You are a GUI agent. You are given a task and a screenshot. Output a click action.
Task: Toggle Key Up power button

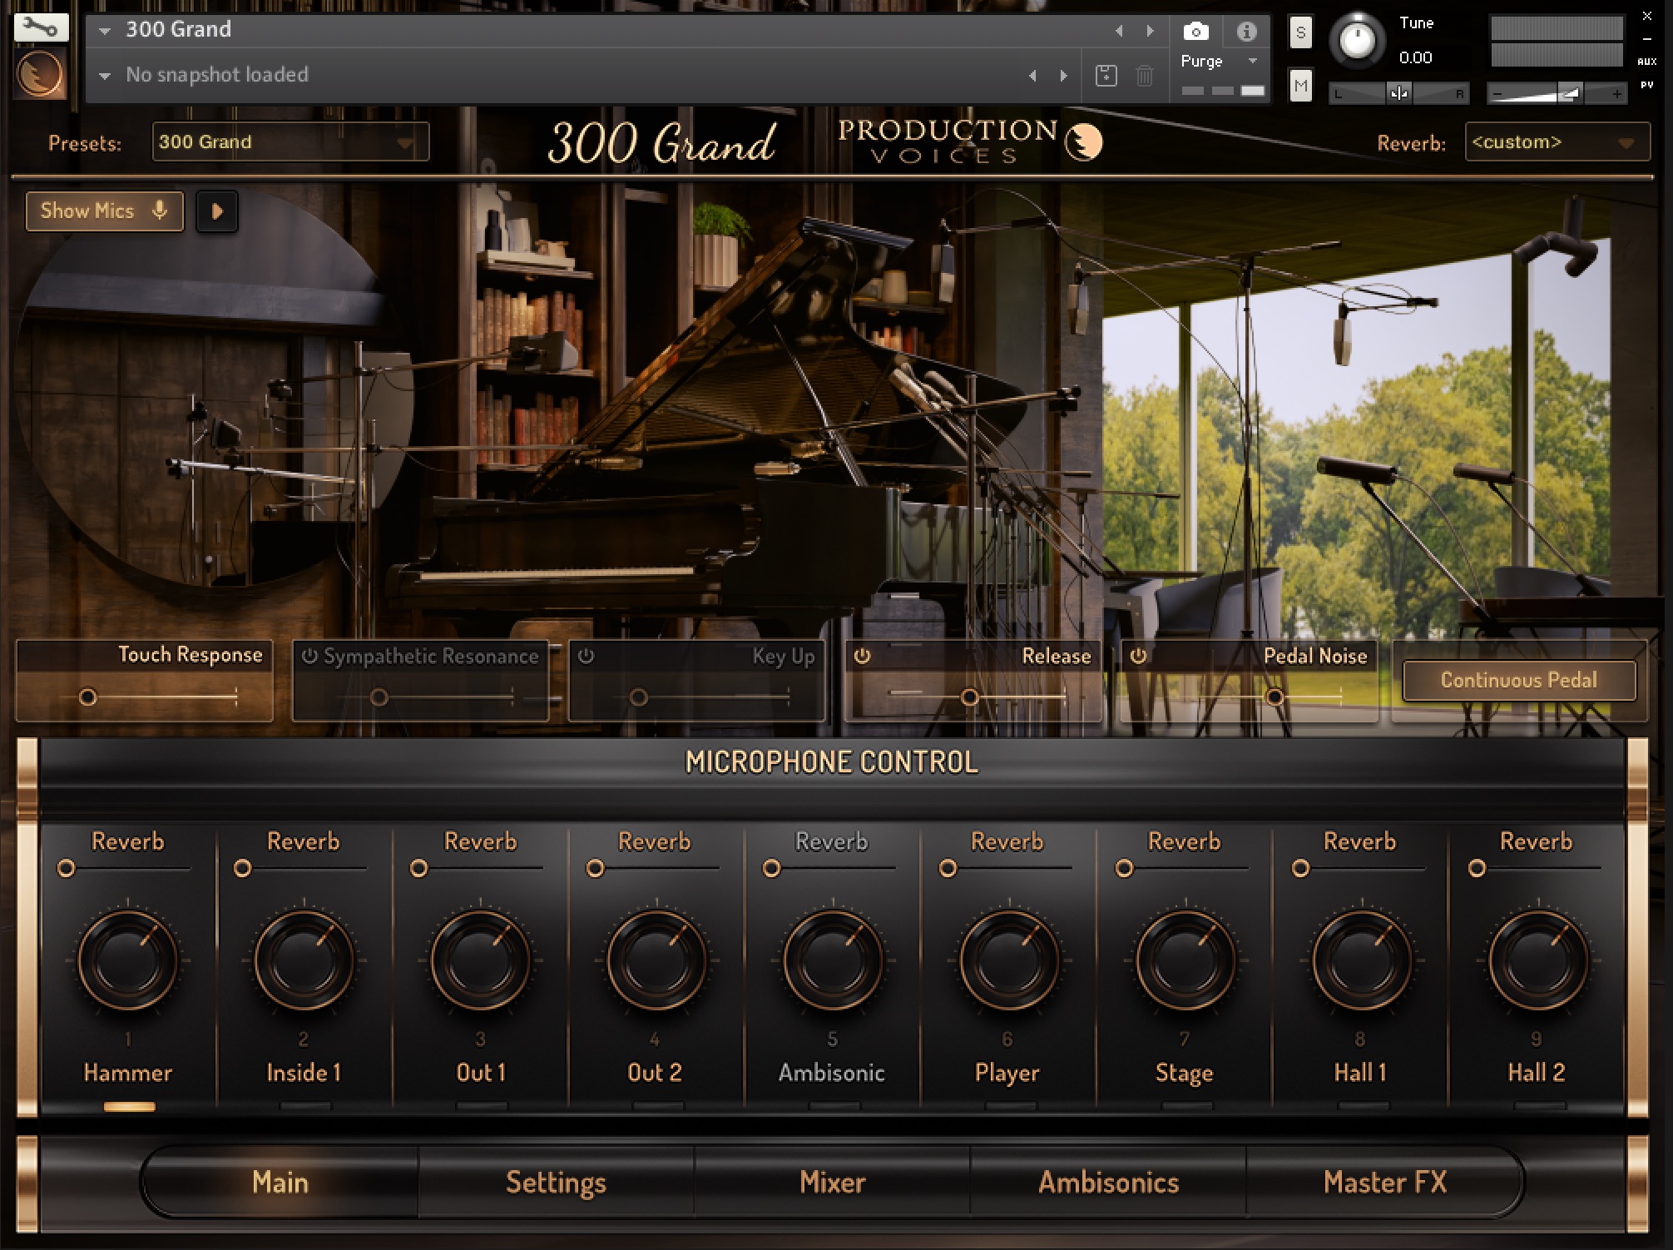click(586, 656)
